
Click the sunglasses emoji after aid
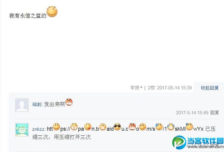tap(117, 127)
